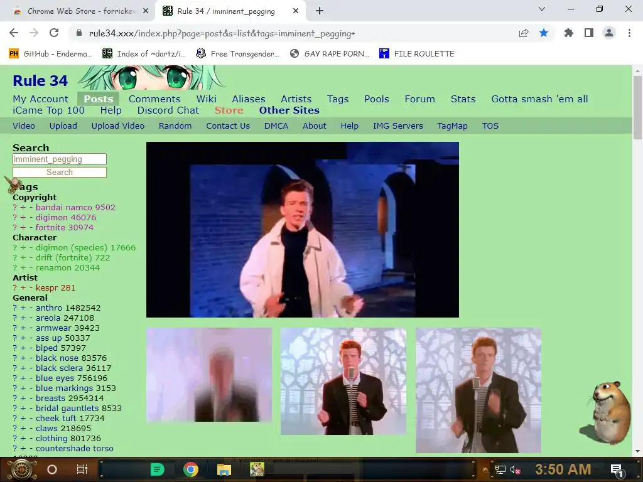Open the DMCA page
Viewport: 643px width, 482px height.
pyautogui.click(x=276, y=126)
